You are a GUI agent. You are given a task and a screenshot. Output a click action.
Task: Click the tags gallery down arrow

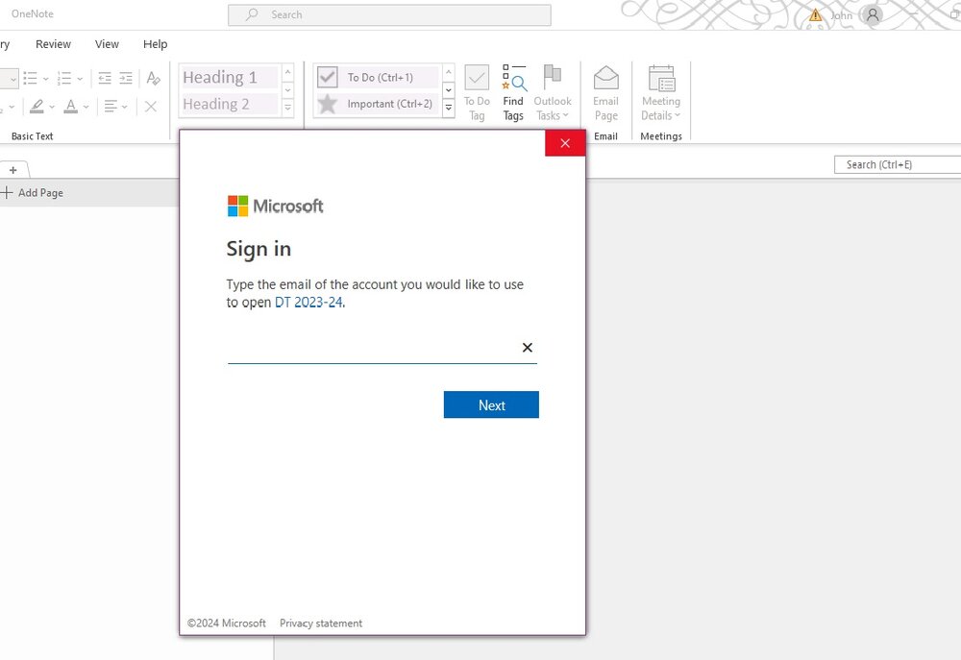point(449,90)
